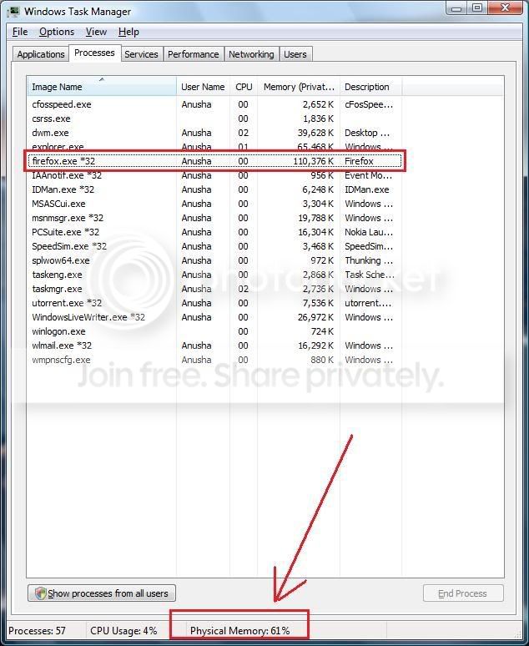
Task: Open the View menu
Action: (x=96, y=32)
